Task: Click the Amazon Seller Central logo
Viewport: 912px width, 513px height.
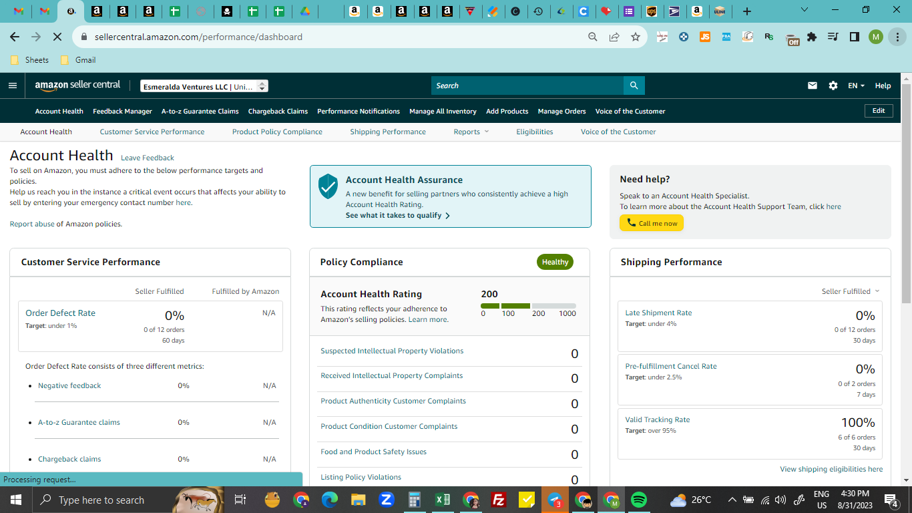Action: coord(77,85)
